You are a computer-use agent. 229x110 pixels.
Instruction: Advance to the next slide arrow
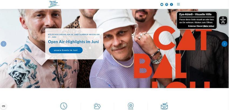tap(224, 44)
